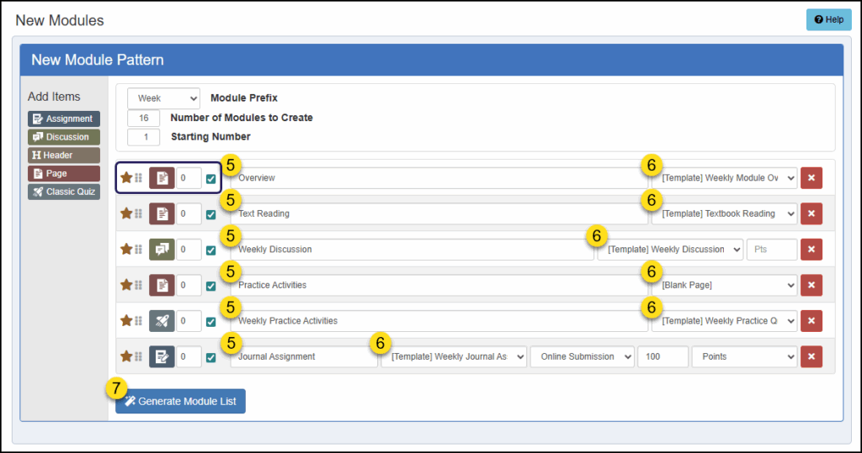Click the quiz rocket icon in the Weekly Practice Activities row

point(162,321)
